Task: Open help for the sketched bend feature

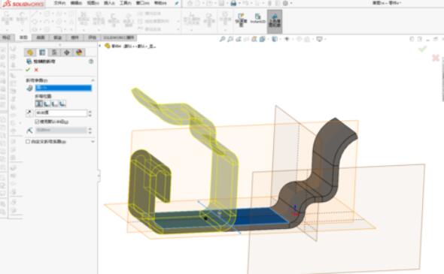Action: coord(91,62)
